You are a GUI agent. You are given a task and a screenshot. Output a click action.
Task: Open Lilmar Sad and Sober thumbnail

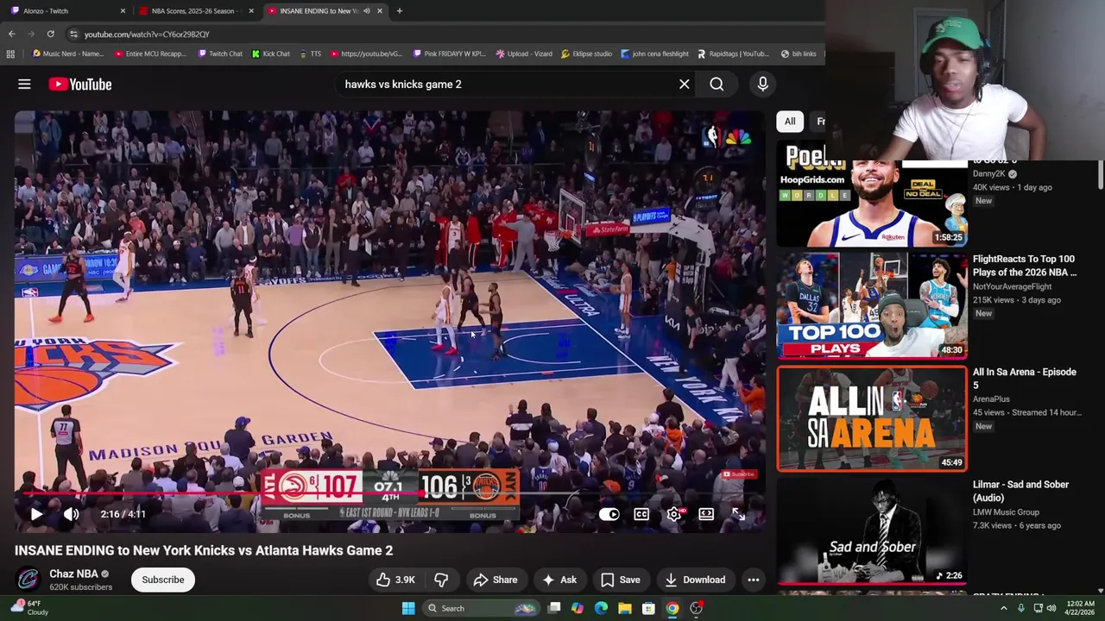click(x=872, y=531)
